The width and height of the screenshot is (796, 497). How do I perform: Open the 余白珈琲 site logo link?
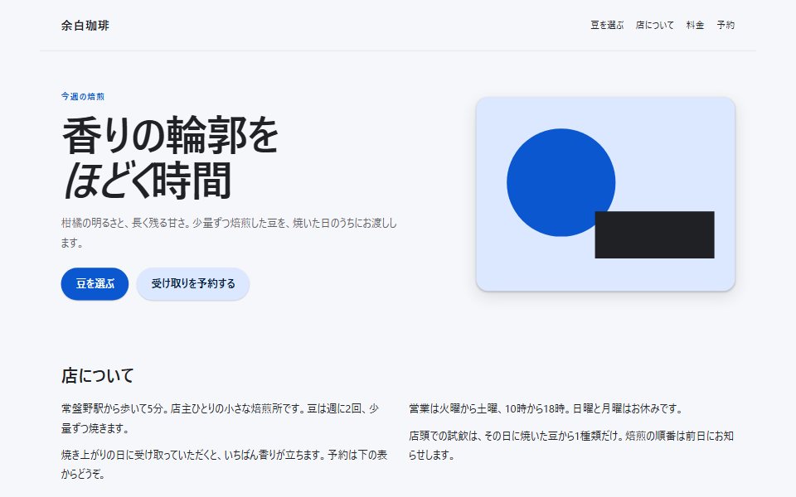click(x=85, y=26)
